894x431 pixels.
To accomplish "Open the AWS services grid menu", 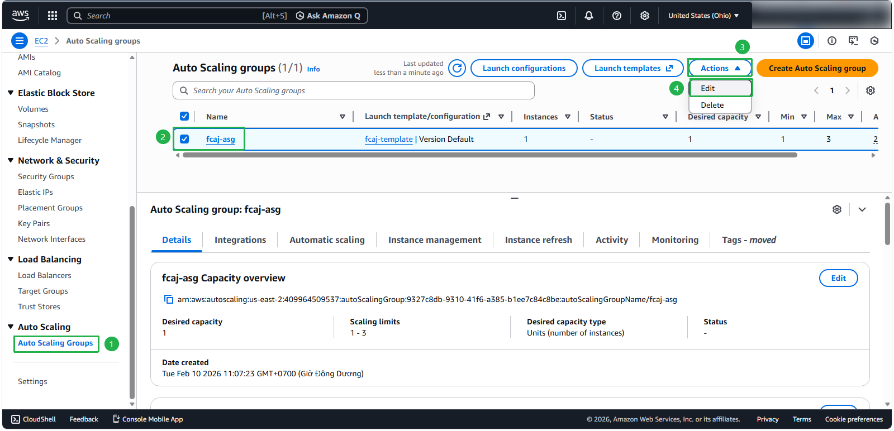I will [x=53, y=16].
